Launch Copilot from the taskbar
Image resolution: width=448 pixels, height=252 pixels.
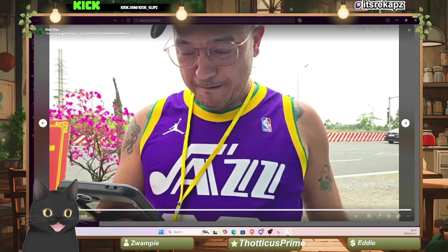click(x=225, y=232)
